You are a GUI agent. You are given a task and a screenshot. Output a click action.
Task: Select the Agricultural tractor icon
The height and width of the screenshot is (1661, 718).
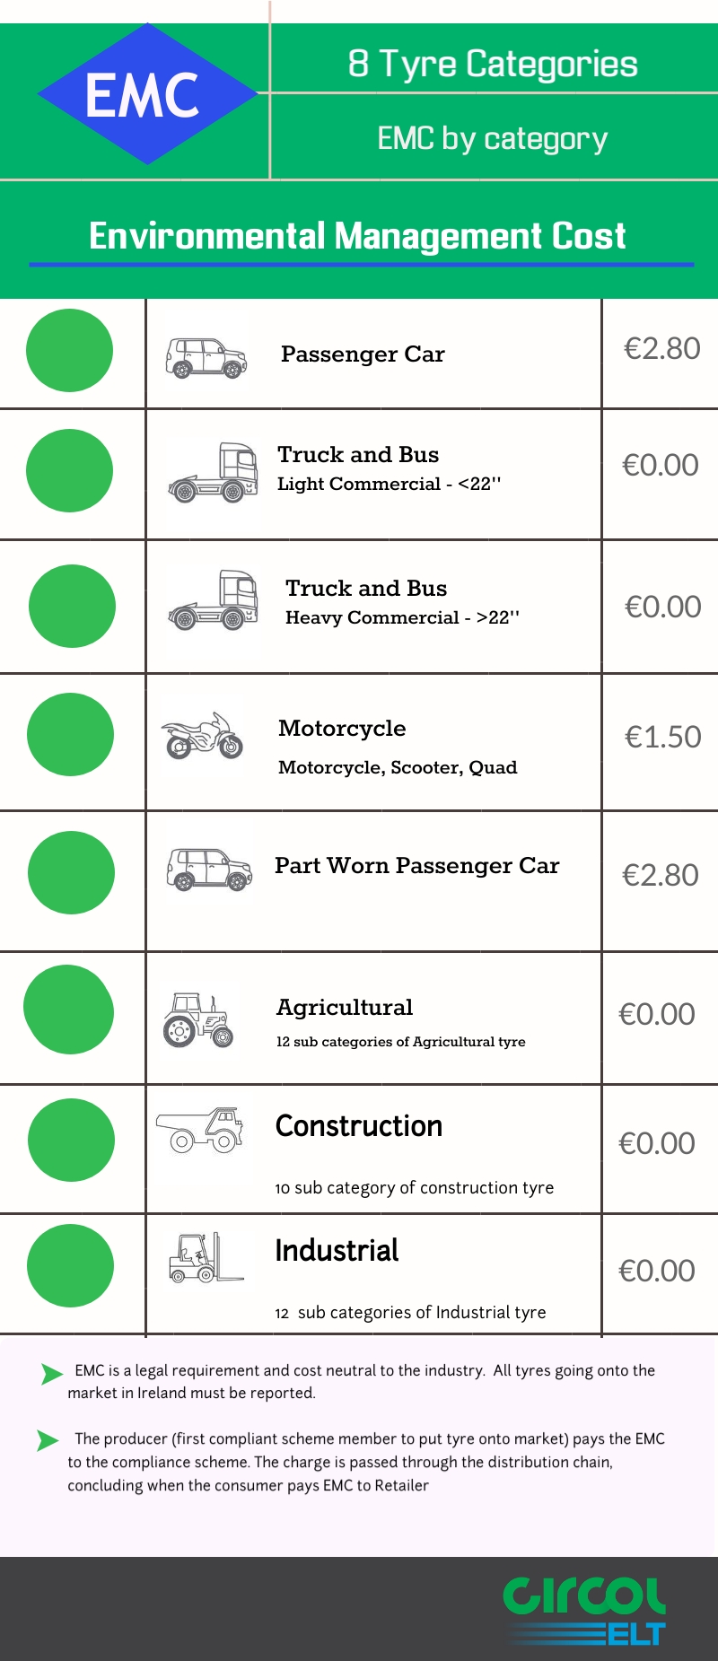pos(198,1019)
